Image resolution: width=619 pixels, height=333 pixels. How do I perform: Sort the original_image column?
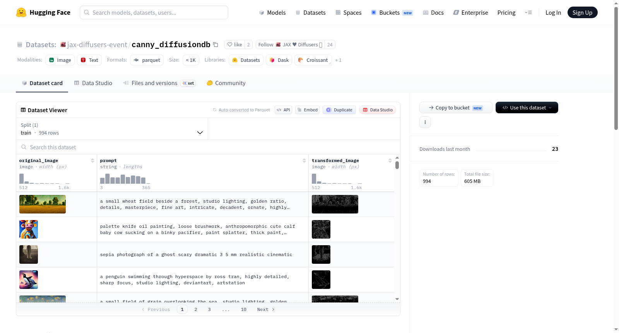92,161
